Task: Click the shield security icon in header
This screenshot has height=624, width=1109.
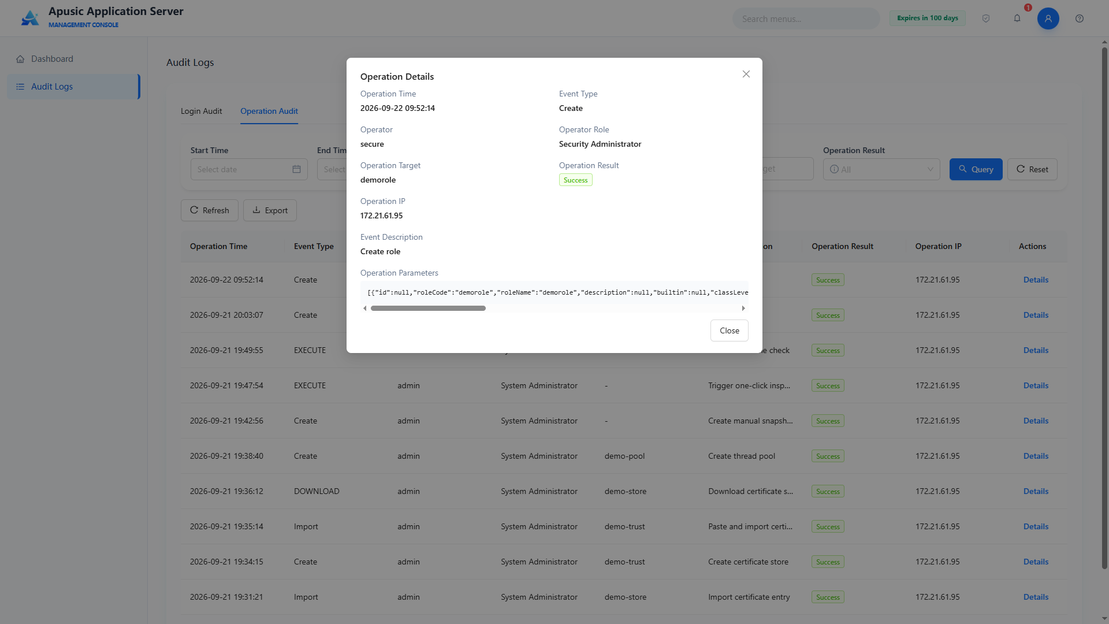Action: click(x=986, y=18)
